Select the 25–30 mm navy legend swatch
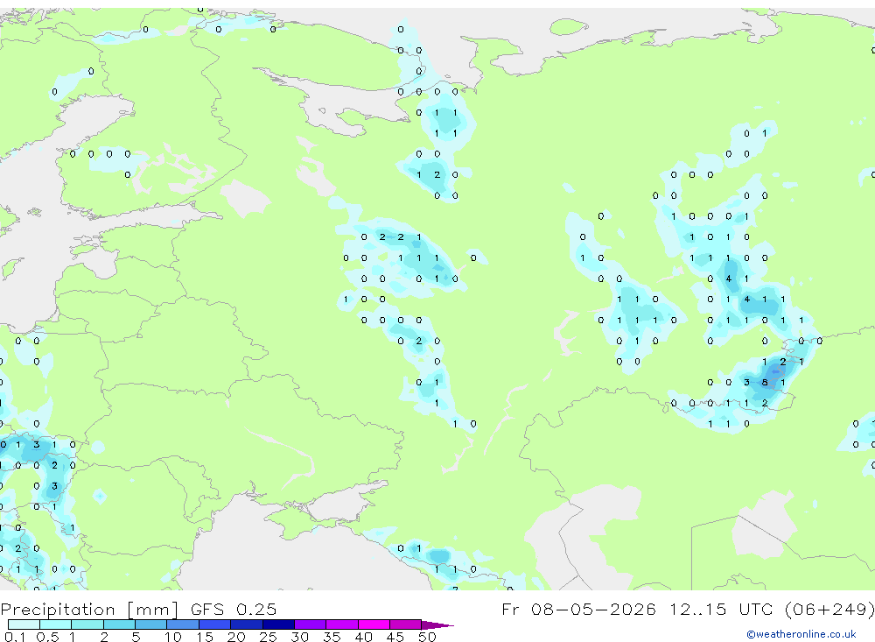Screen dimensions: 875x642 click(x=278, y=624)
